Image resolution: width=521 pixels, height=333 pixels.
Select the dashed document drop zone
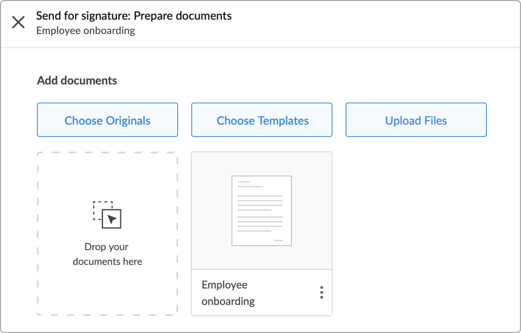click(x=108, y=234)
